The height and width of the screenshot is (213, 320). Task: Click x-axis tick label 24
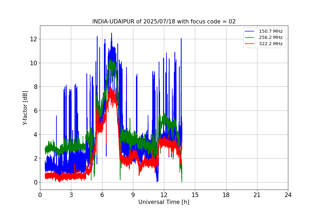[x=288, y=195]
